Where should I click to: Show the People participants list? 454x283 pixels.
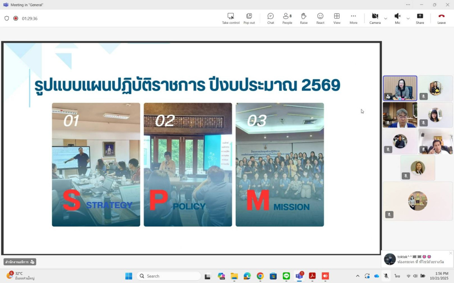(x=287, y=18)
